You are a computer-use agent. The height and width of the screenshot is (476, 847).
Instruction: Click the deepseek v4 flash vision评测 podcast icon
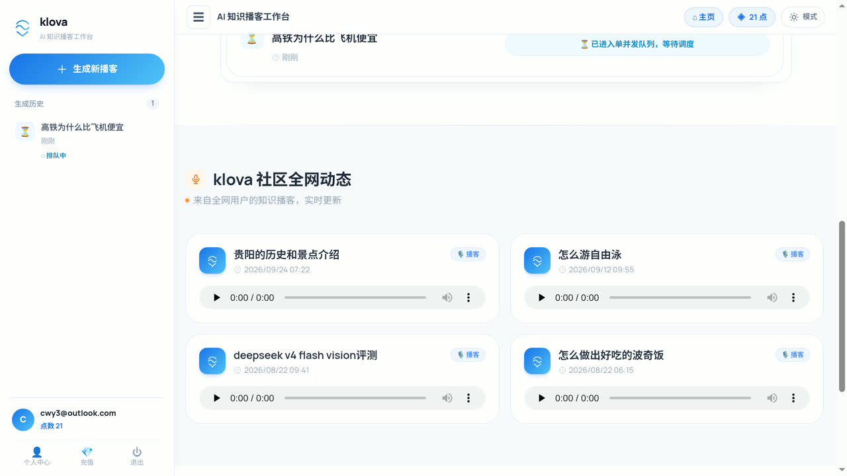tap(212, 361)
